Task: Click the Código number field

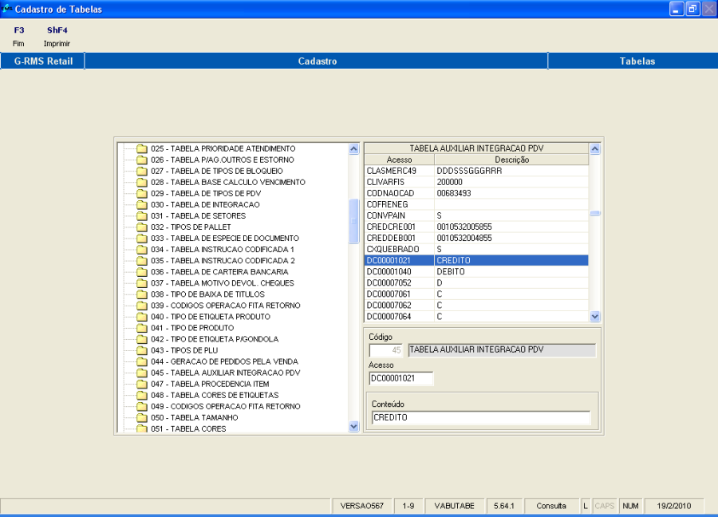Action: (385, 350)
